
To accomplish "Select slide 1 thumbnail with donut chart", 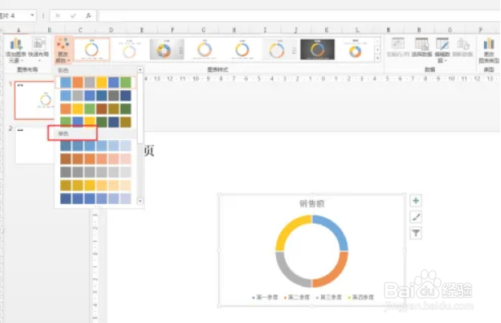I will point(34,100).
